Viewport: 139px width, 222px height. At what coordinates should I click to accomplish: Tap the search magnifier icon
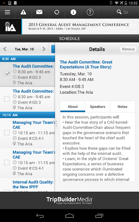119,12
